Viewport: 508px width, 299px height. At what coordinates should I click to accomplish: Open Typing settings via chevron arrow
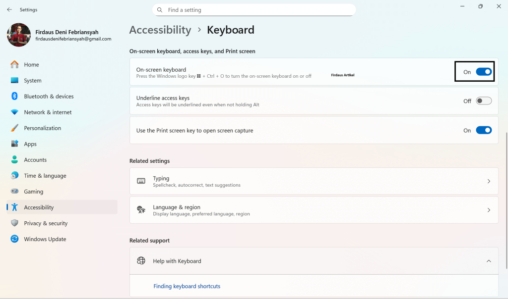point(488,181)
